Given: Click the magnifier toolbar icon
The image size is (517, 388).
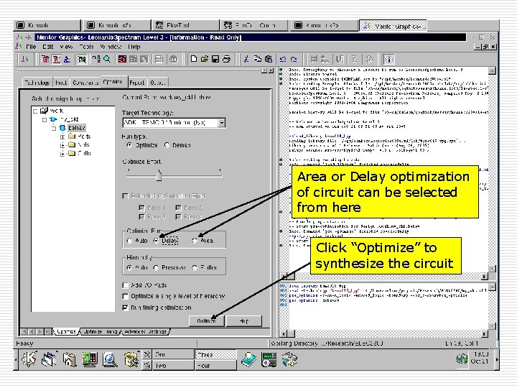Looking at the screenshot, I should [107, 59].
